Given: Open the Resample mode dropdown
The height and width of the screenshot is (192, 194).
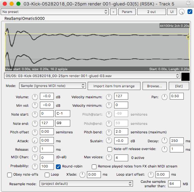Looking at the screenshot, I should tap(86, 183).
